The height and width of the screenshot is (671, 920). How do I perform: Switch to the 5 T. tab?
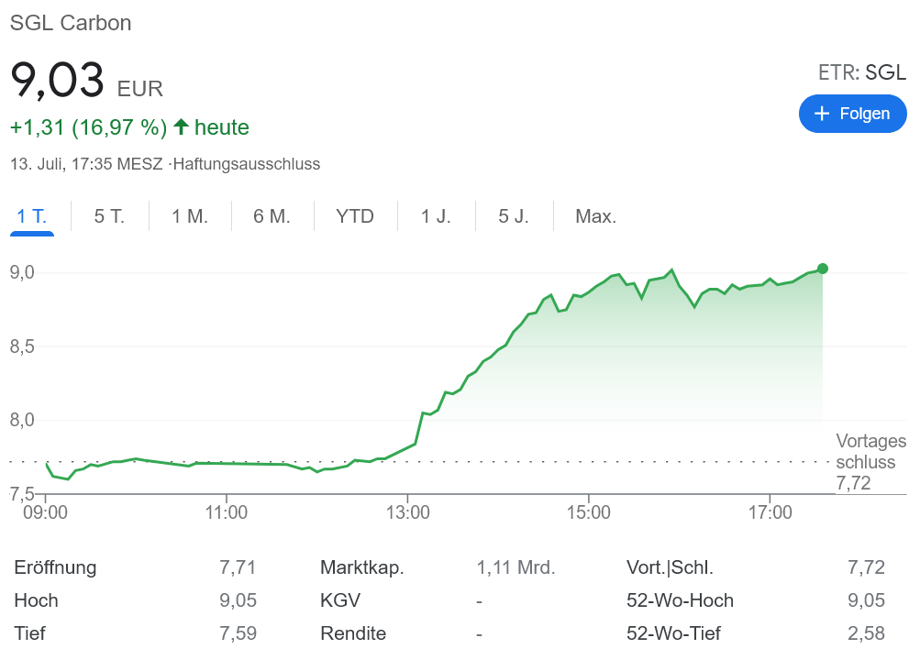(109, 216)
